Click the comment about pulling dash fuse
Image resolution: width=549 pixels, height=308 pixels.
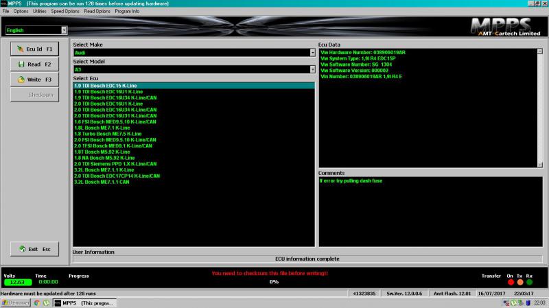coord(351,181)
